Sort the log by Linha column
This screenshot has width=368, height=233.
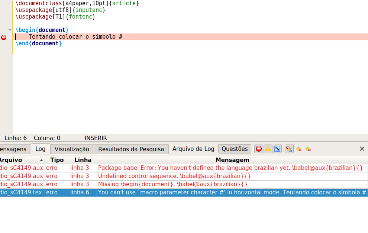[x=83, y=160]
